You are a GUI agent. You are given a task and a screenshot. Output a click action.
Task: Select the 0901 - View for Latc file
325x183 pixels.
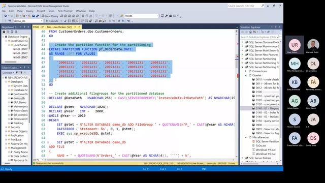[266, 129]
